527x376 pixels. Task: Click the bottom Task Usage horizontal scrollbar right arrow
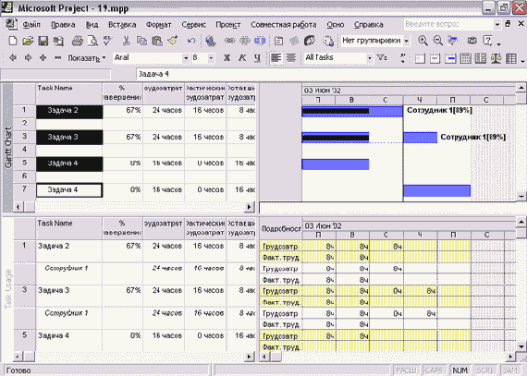pyautogui.click(x=249, y=357)
